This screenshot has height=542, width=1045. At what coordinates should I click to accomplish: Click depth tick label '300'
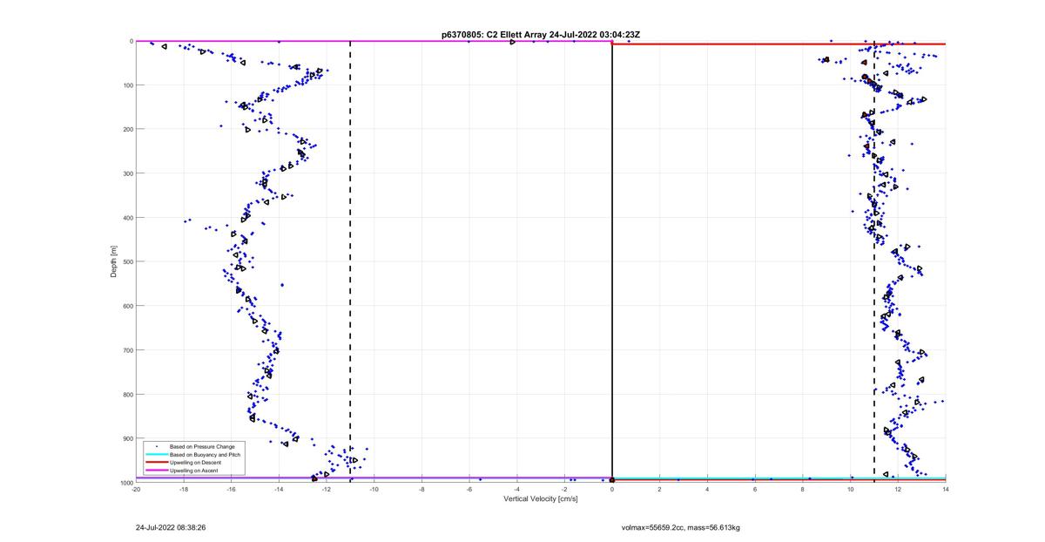click(127, 173)
